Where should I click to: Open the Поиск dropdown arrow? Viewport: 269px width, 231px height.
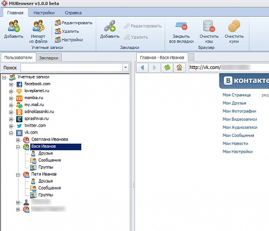[x=125, y=68]
